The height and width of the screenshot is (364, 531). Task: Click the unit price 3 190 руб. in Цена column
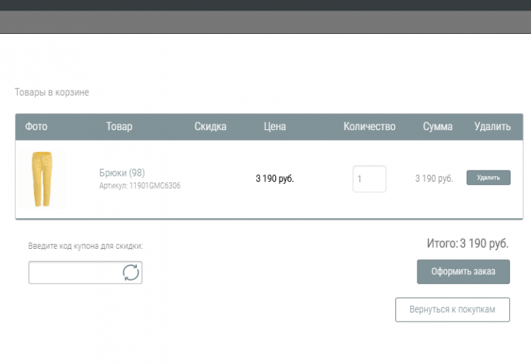(x=275, y=179)
